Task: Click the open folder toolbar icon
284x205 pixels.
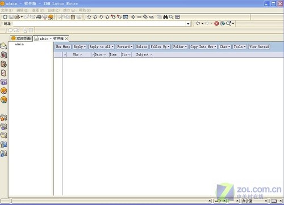Action: coord(17,17)
